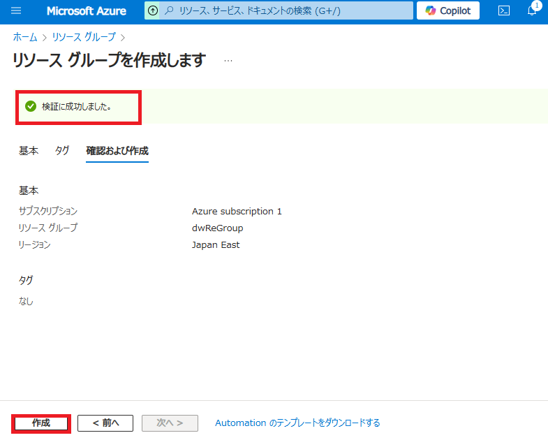Screen dimensions: 548x440
Task: Click the Japan East region value
Action: [x=216, y=245]
